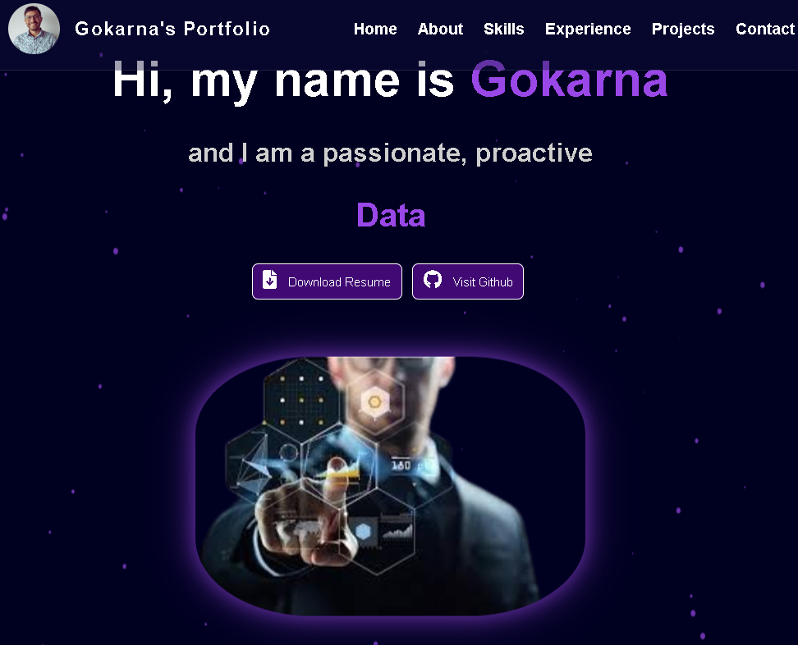Open the Experience nav item
Screen dimensions: 798x645
(x=588, y=29)
